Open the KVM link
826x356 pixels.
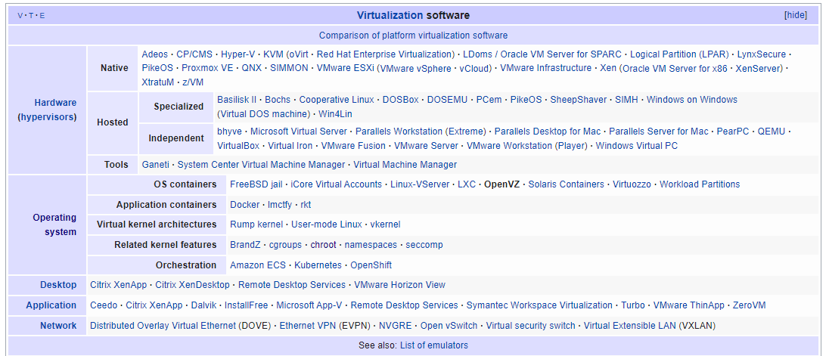(x=274, y=54)
